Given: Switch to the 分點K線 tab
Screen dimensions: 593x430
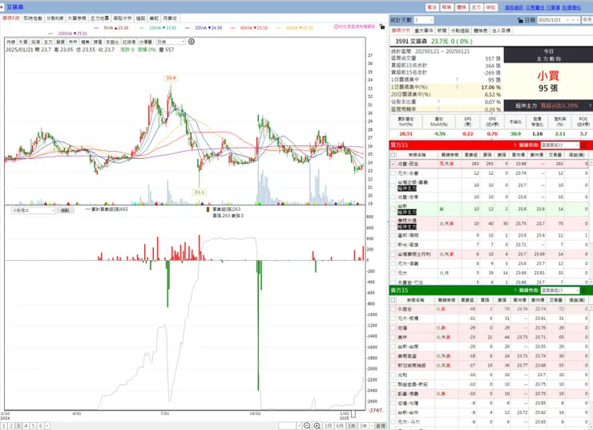Looking at the screenshot, I should point(54,18).
